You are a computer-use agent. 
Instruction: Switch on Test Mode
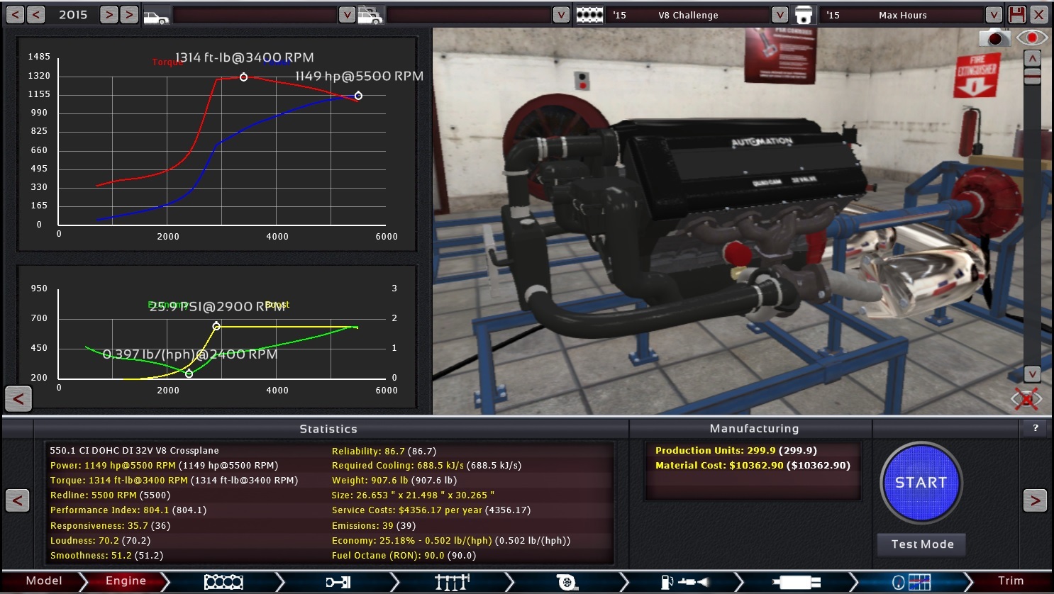tap(921, 544)
